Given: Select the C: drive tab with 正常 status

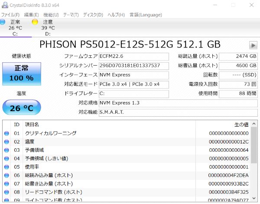Looking at the screenshot, I should [x=15, y=28].
